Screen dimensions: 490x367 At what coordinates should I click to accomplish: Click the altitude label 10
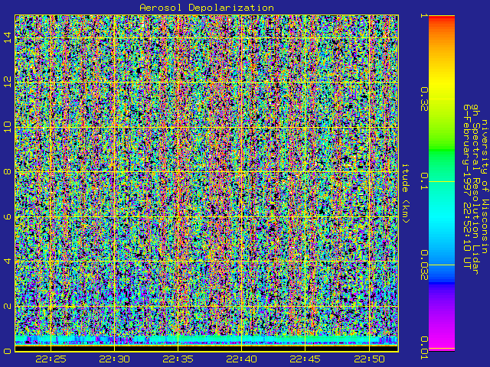click(8, 127)
